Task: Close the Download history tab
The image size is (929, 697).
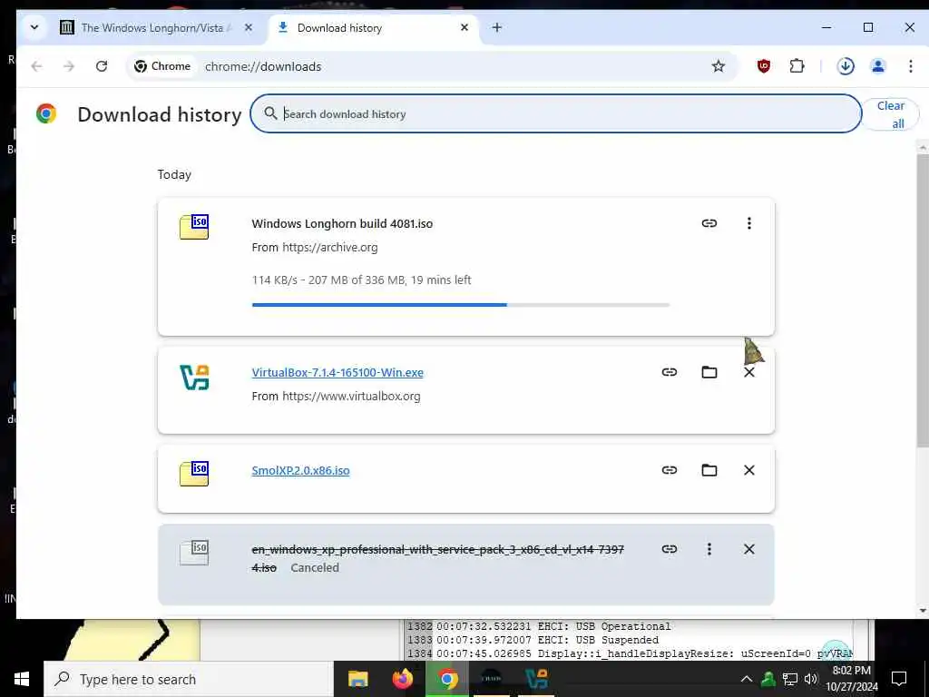Action: 464,27
